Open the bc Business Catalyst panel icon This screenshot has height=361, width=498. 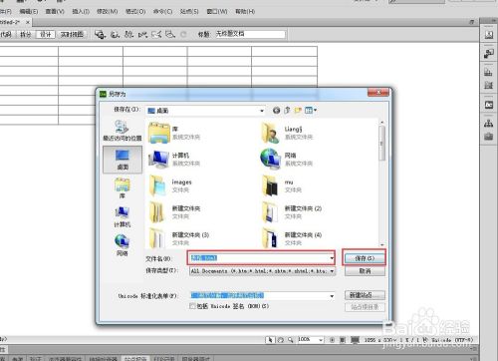click(x=489, y=105)
